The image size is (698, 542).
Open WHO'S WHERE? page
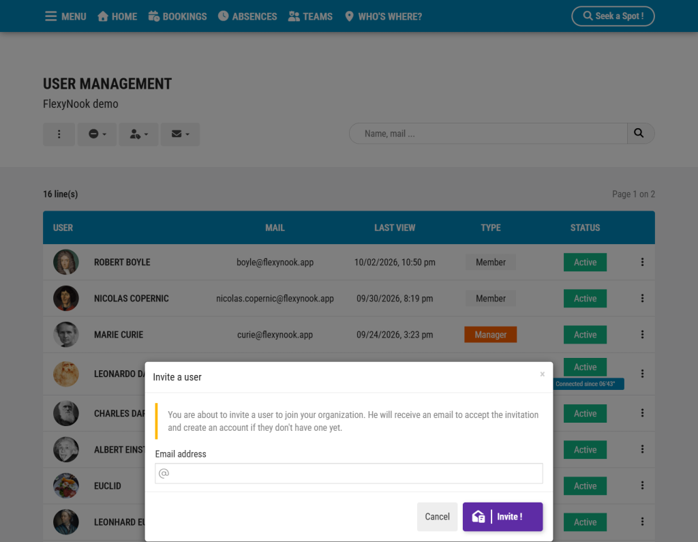pos(383,16)
